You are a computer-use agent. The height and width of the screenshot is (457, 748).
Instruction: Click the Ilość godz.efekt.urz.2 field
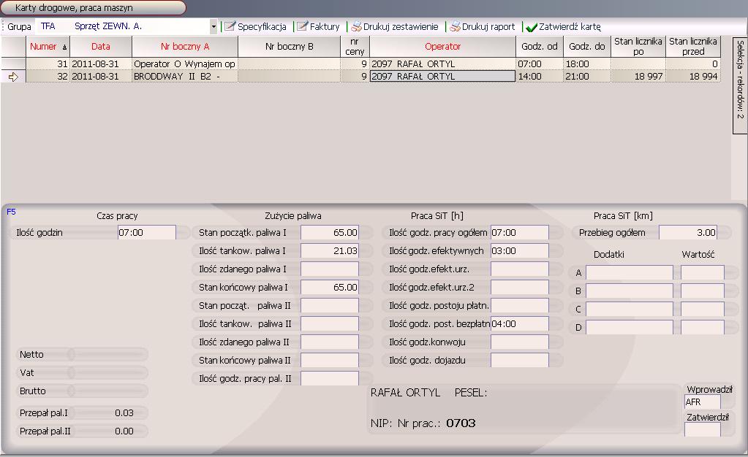click(x=519, y=288)
